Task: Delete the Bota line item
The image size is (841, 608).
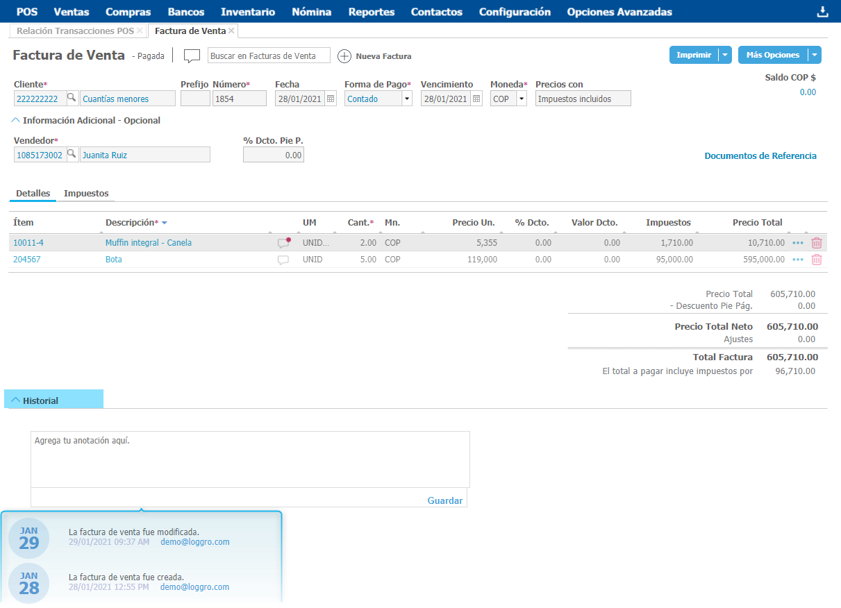Action: tap(817, 260)
